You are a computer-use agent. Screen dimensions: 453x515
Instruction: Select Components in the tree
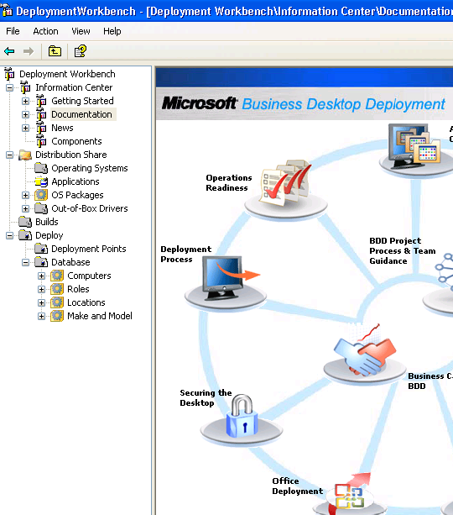click(x=76, y=141)
